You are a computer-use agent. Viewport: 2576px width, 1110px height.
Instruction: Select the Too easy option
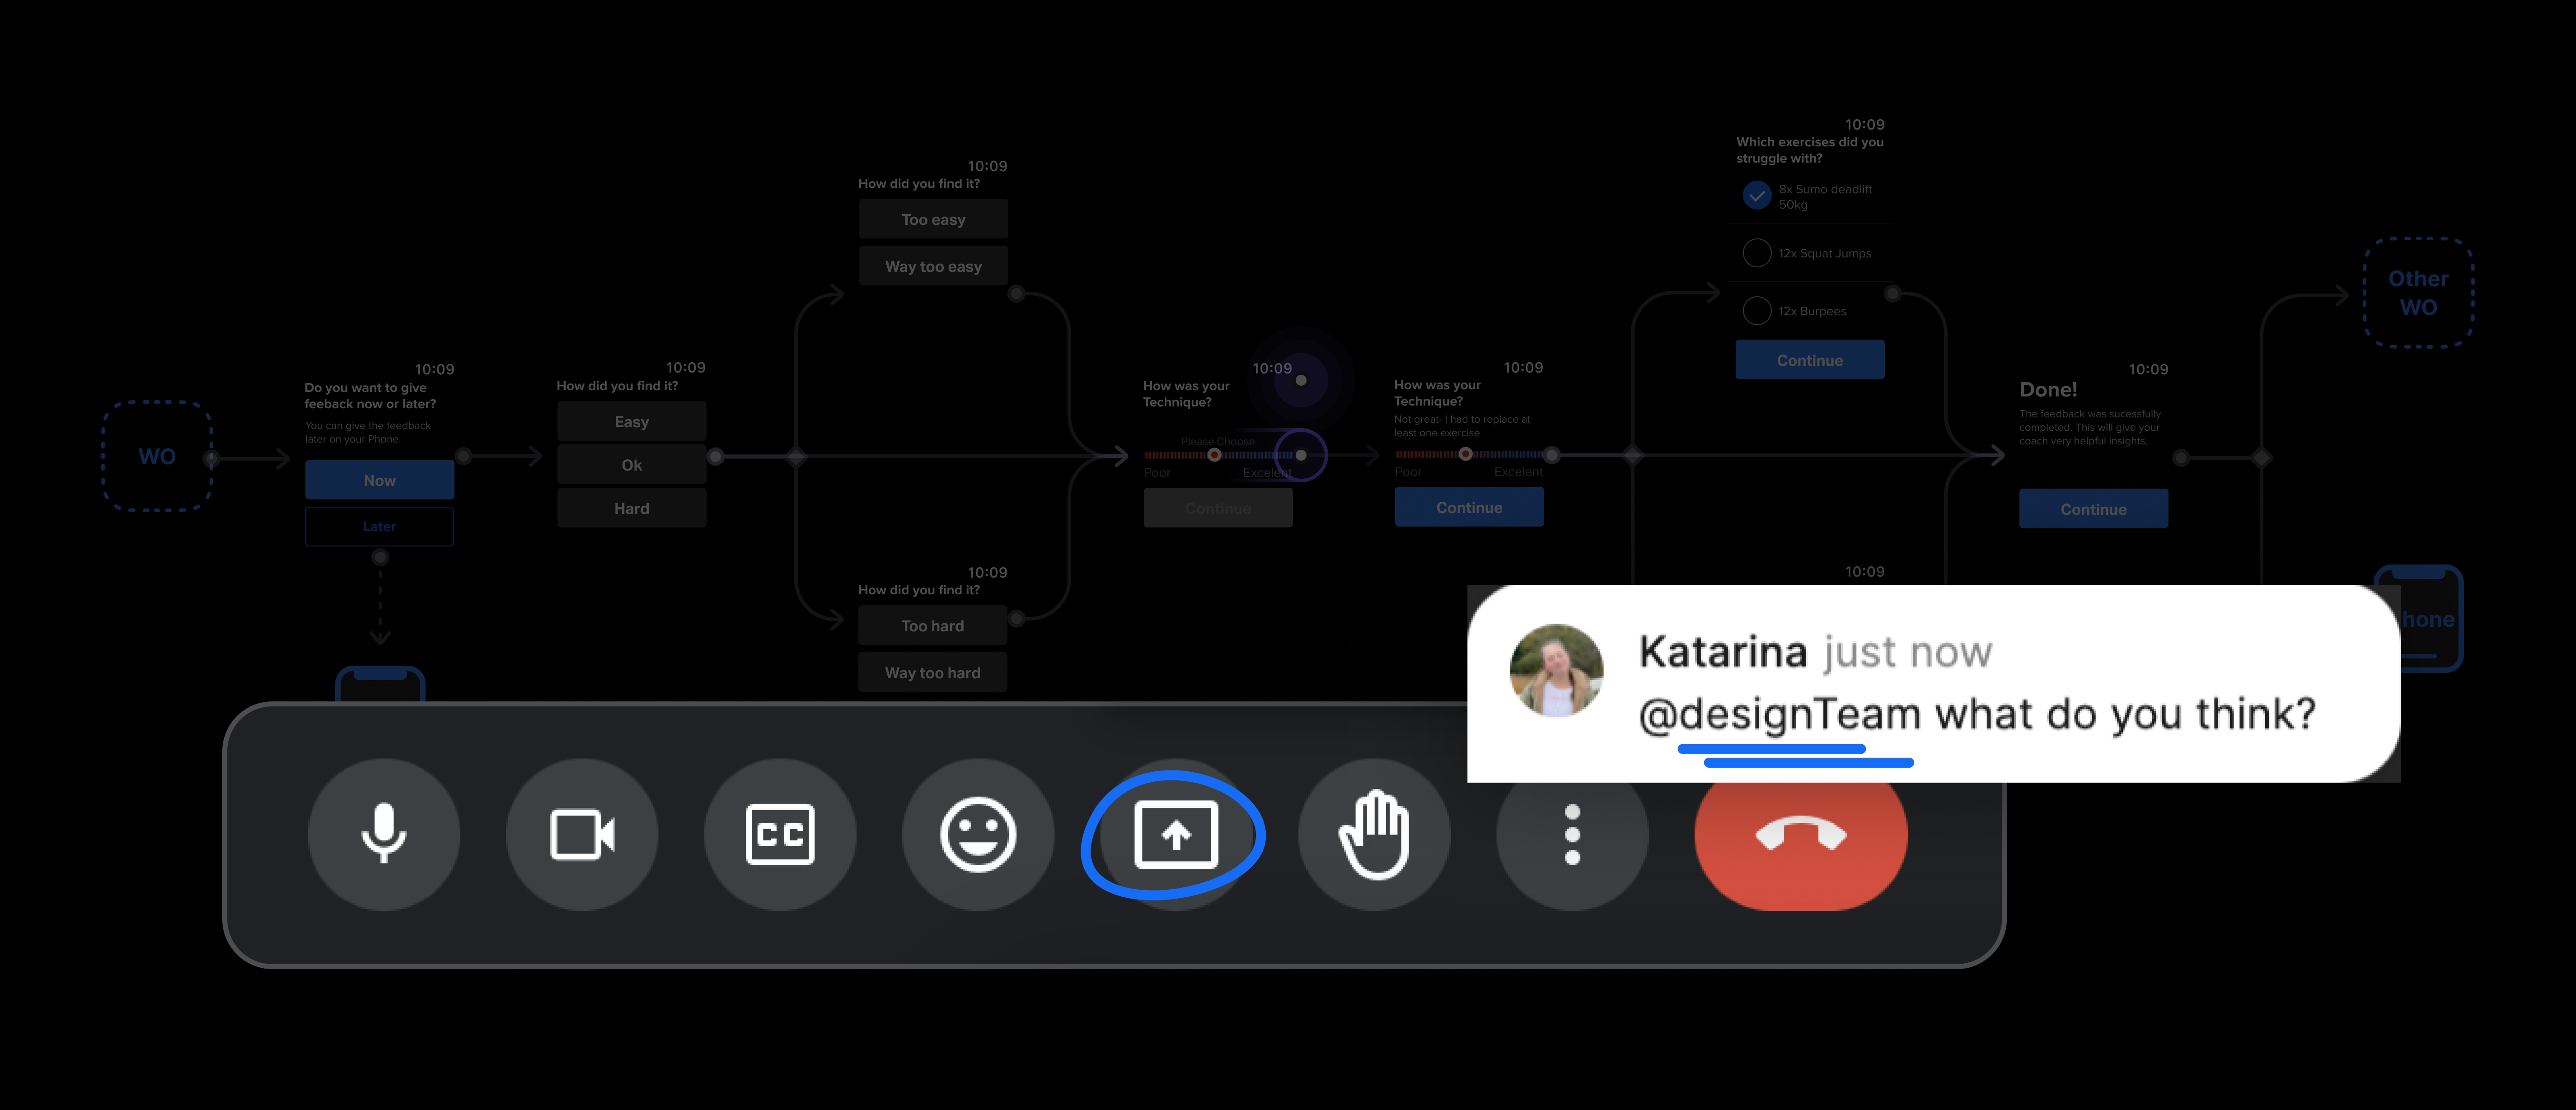933,219
